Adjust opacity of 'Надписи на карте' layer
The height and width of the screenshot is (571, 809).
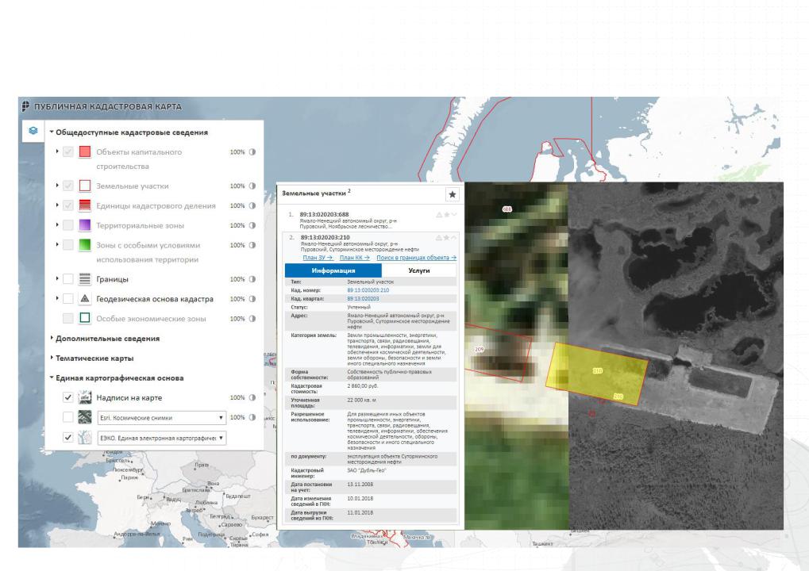252,397
